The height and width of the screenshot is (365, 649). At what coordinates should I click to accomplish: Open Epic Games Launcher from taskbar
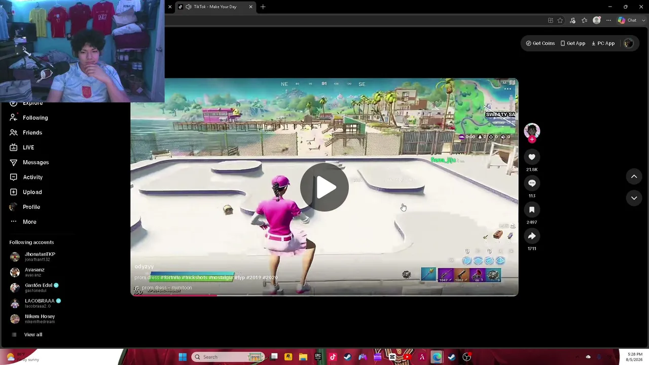pos(318,357)
